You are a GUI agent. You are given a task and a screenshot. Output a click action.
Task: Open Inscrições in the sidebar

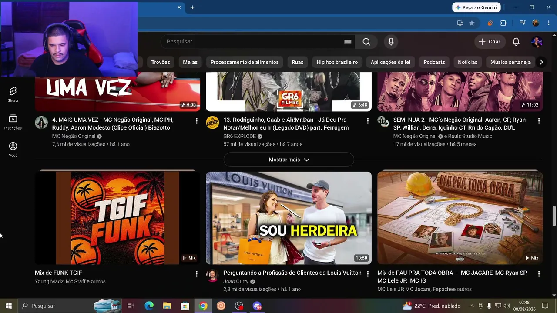click(13, 122)
